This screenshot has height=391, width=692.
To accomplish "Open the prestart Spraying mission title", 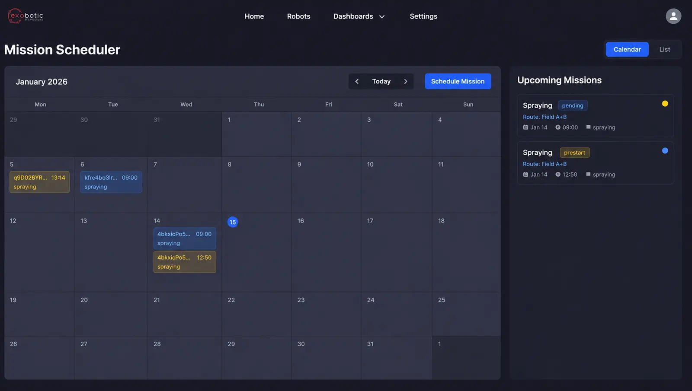I will [x=537, y=153].
